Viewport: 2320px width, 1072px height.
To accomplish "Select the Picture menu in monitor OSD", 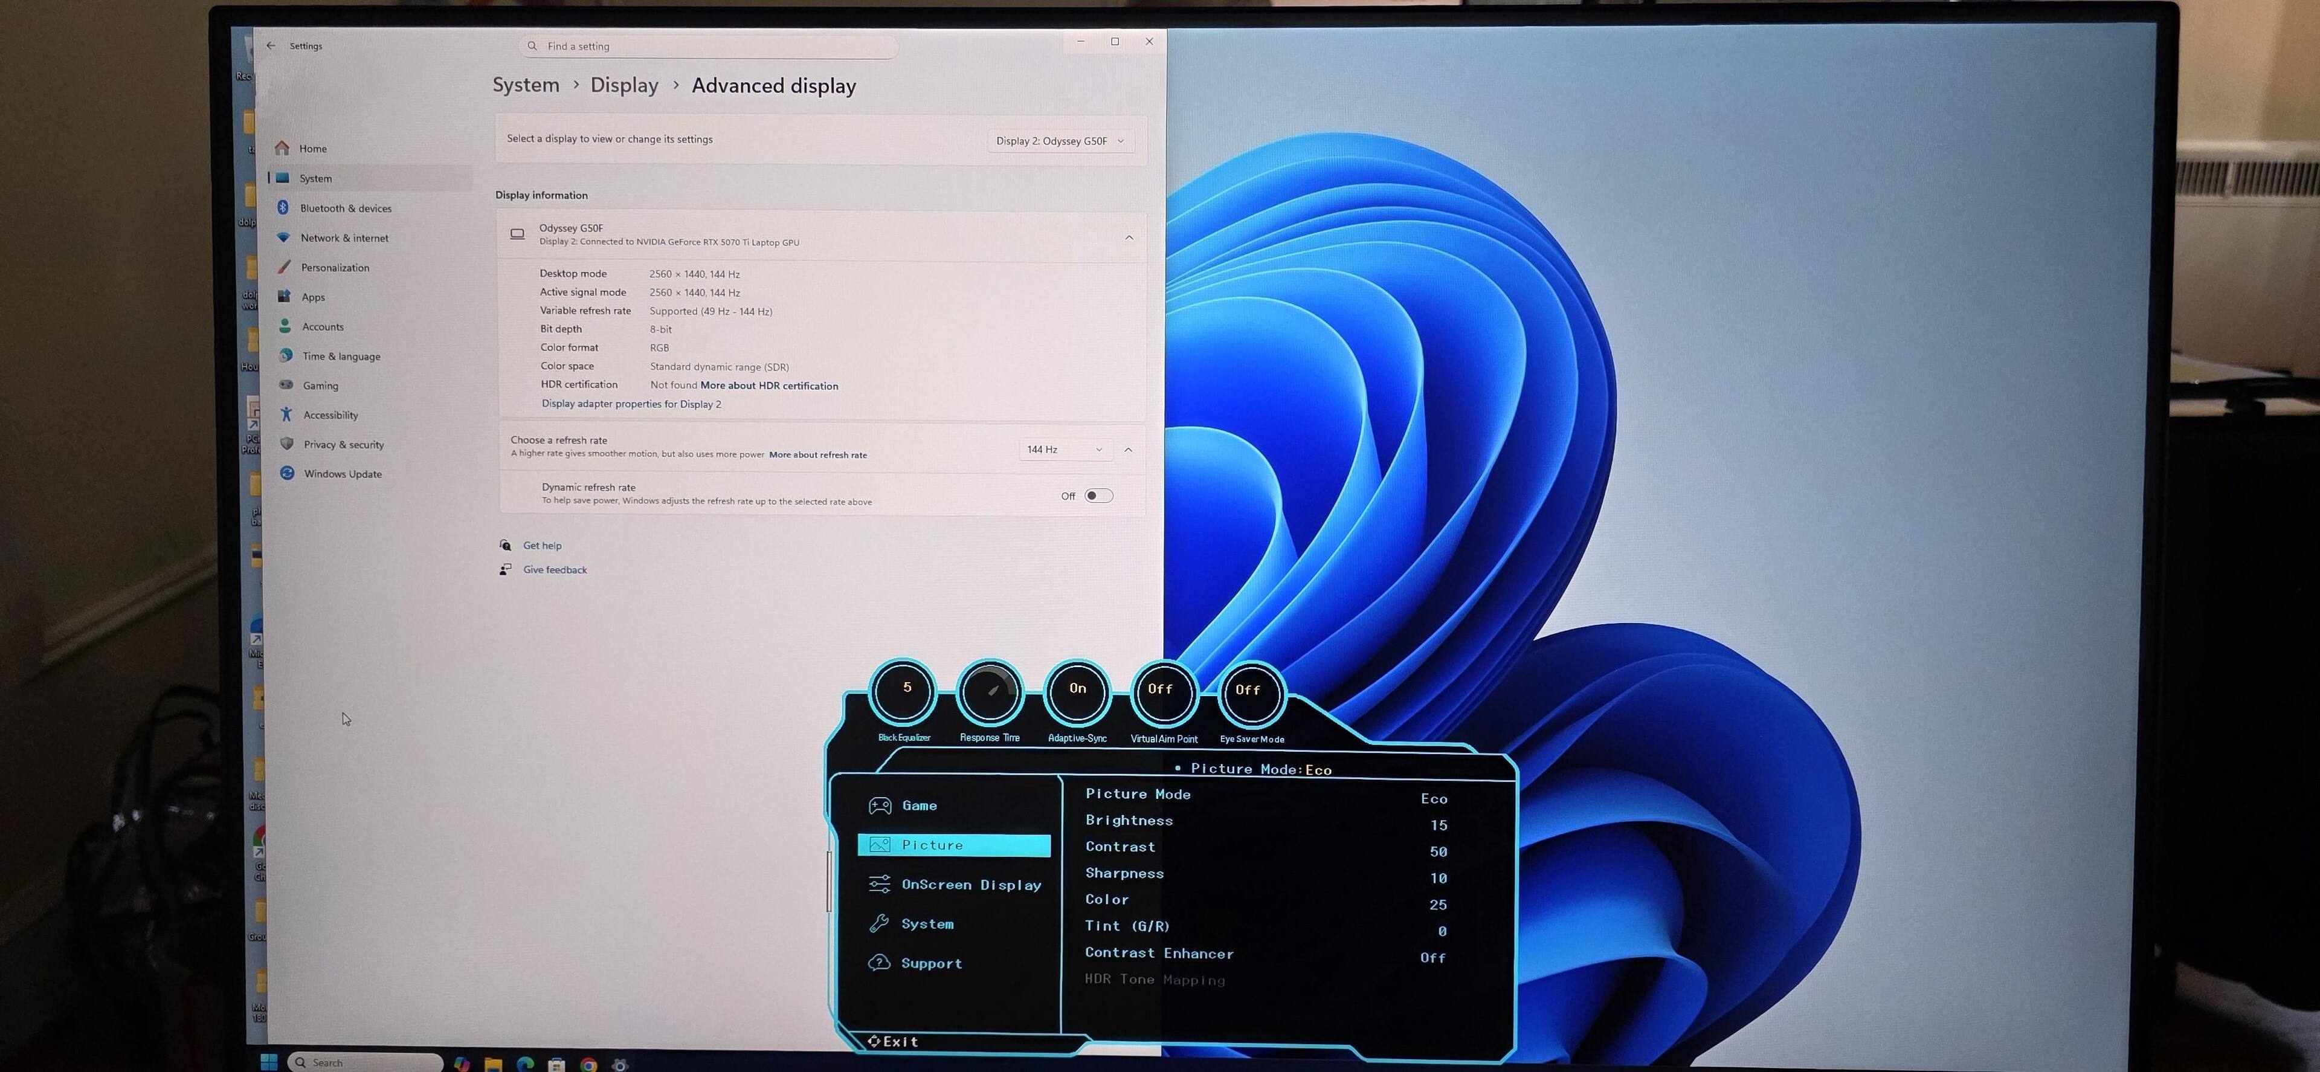I will 955,845.
